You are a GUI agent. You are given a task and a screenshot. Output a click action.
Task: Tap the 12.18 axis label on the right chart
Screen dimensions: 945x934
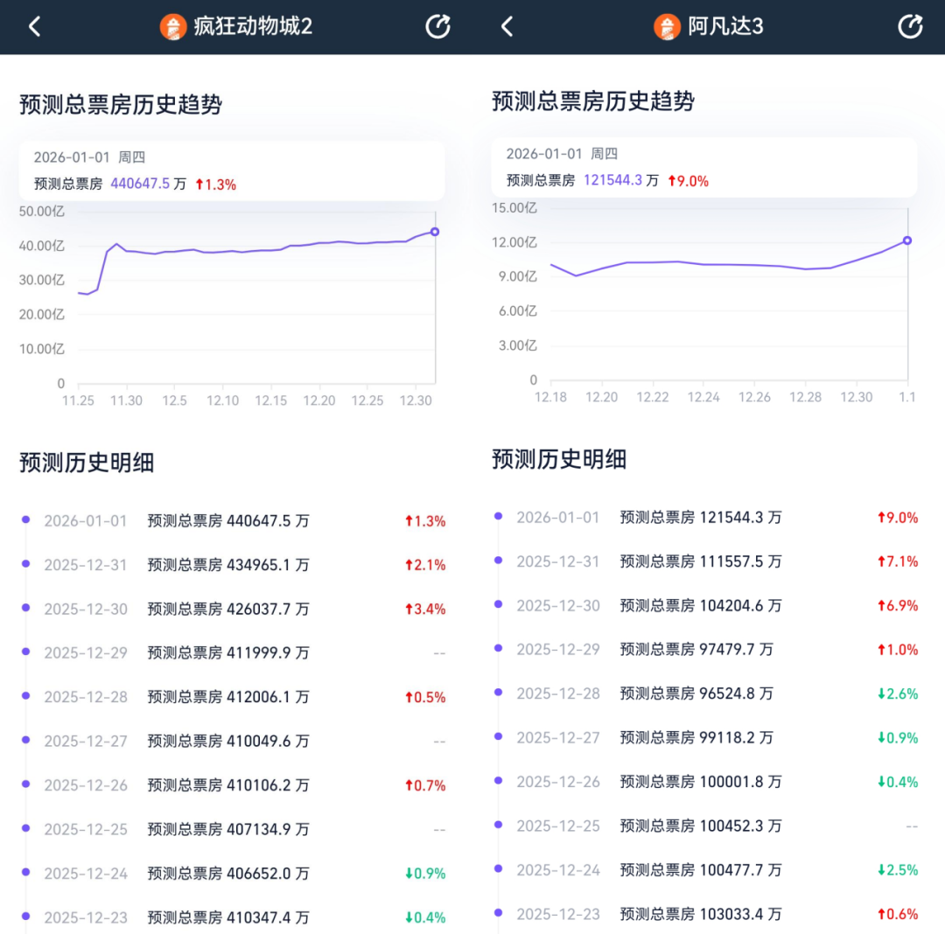(x=550, y=396)
